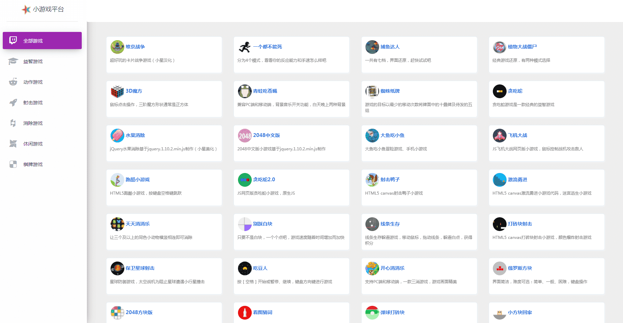The width and height of the screenshot is (623, 323).
Task: Click the 贪吃蛇2.0 green icon
Action: click(245, 180)
